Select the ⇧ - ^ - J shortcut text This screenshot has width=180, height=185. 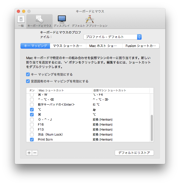pyautogui.click(x=45, y=120)
